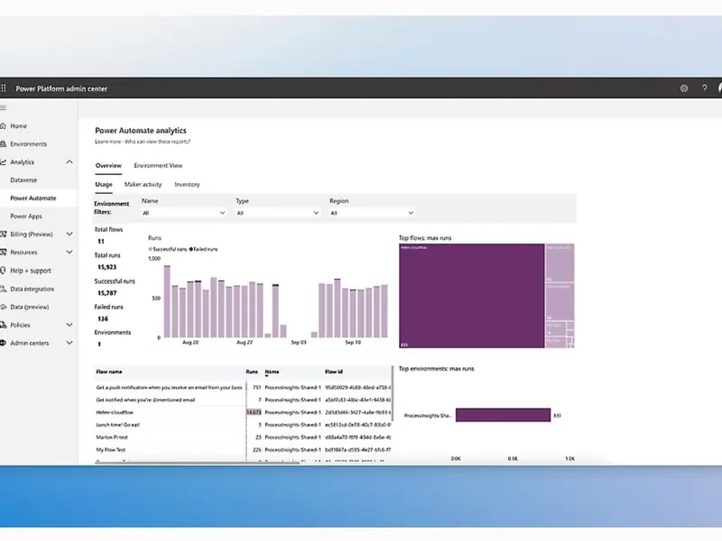Screen dimensions: 722x541
Task: Open the Region filter dropdown
Action: [x=371, y=213]
